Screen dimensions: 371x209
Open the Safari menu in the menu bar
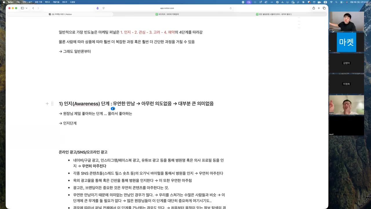pos(10,2)
